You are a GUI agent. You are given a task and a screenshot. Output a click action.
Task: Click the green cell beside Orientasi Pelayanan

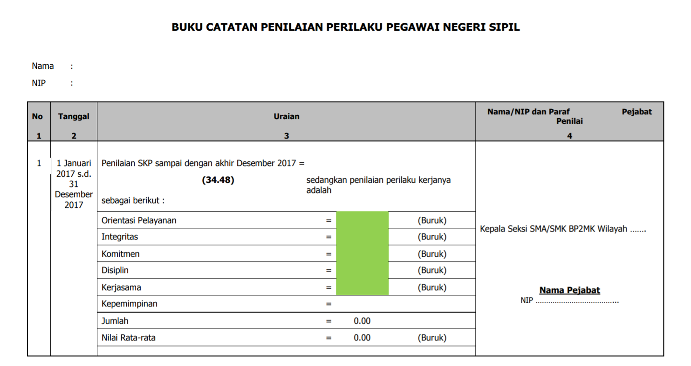click(x=363, y=220)
